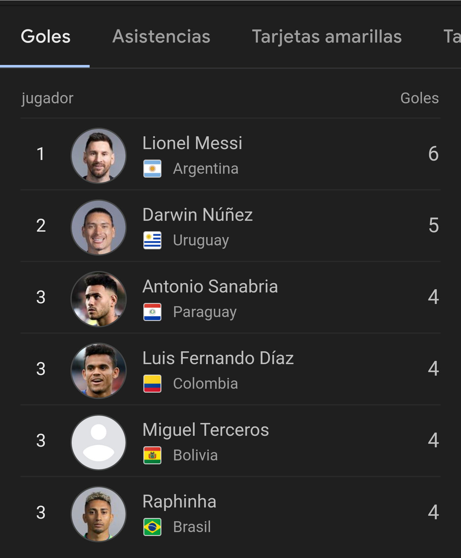Tap the Uruguay flag icon
The height and width of the screenshot is (558, 461).
tap(152, 240)
